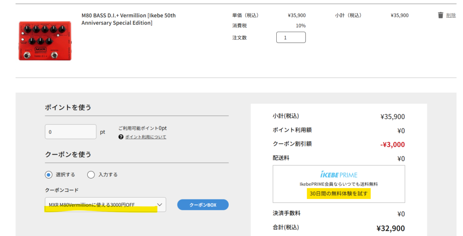Expand the coupon code dropdown arrow
The width and height of the screenshot is (463, 236).
[x=160, y=205]
